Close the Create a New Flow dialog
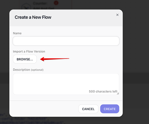Viewport: 149px width, 124px height. (117, 15)
